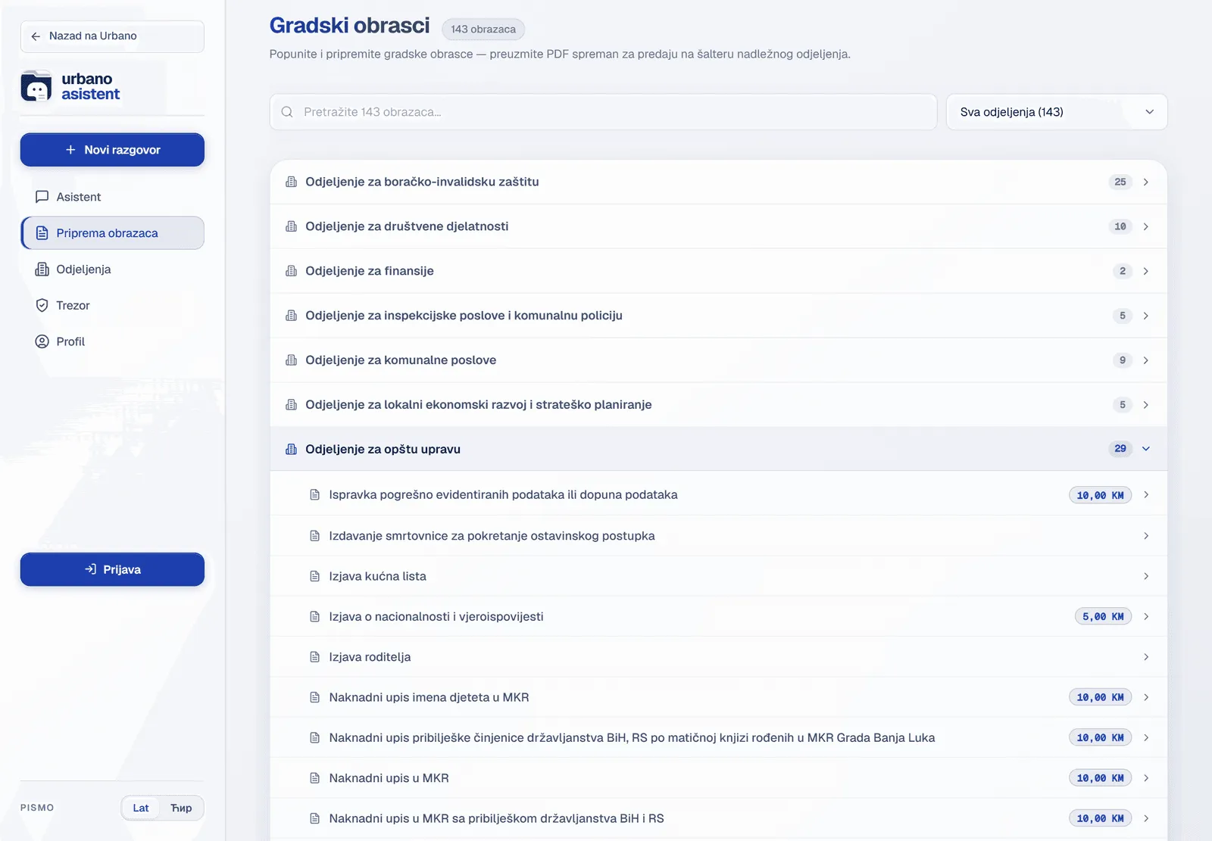Click the 29 count badge for opštu upravu
Image resolution: width=1212 pixels, height=841 pixels.
pyautogui.click(x=1120, y=449)
